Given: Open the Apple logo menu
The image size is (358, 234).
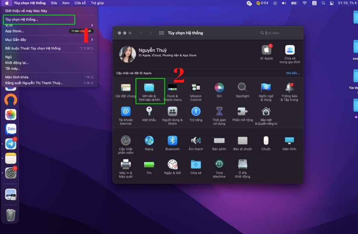Looking at the screenshot, I should [x=7, y=3].
